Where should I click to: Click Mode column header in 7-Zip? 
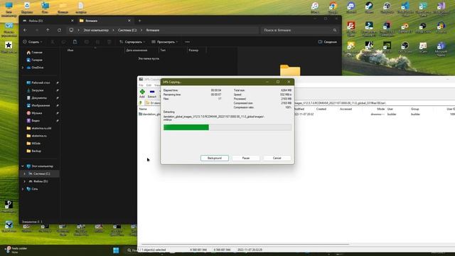pos(381,109)
